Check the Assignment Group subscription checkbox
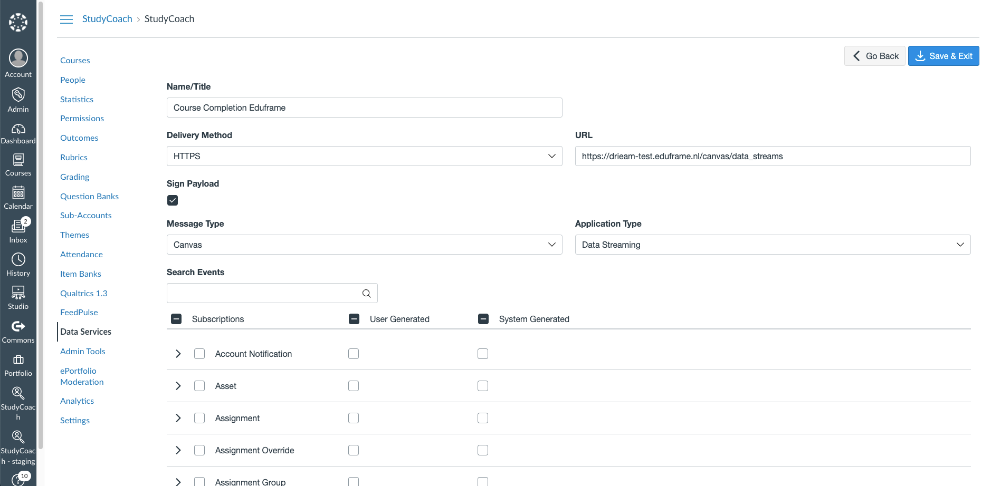Viewport: 991px width, 486px height. pyautogui.click(x=199, y=482)
